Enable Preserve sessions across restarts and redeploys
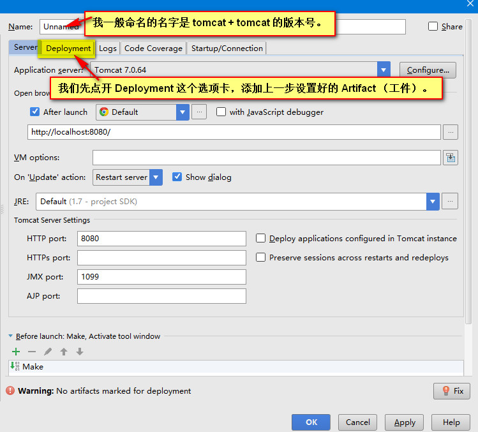The height and width of the screenshot is (432, 478). [260, 257]
